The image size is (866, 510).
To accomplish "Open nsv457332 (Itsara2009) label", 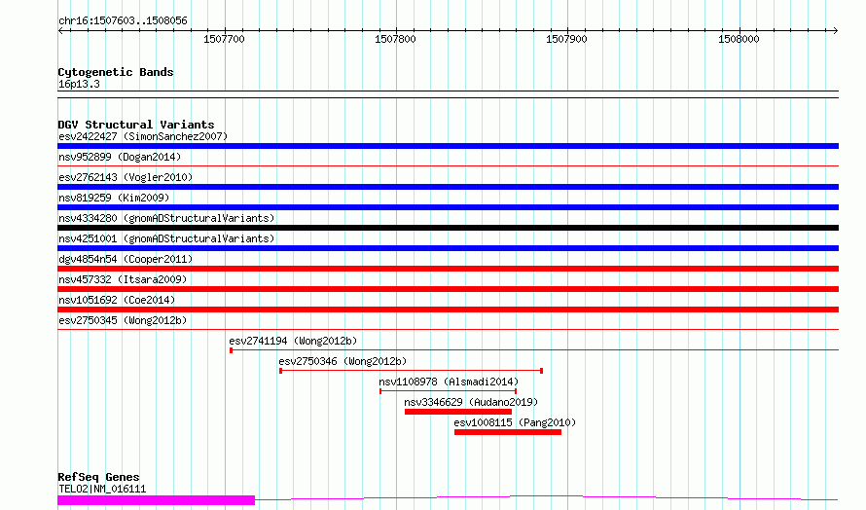I will 123,279.
